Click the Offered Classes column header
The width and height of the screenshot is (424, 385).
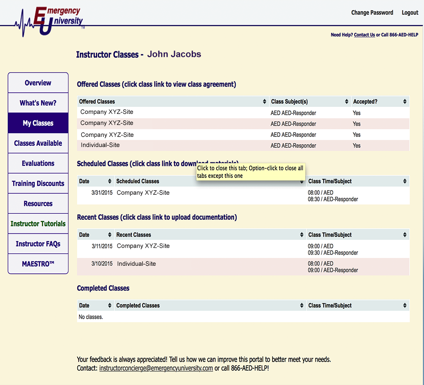pos(173,102)
